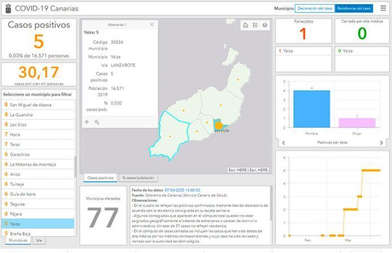This screenshot has height=253, width=392.
Task: Click the pan icon in popup
Action: coord(87,122)
